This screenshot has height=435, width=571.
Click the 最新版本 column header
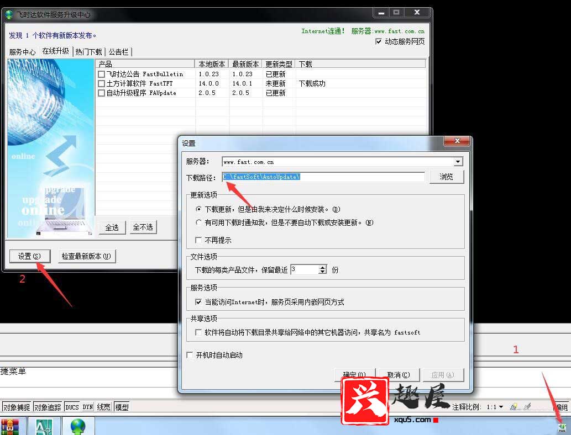click(245, 64)
